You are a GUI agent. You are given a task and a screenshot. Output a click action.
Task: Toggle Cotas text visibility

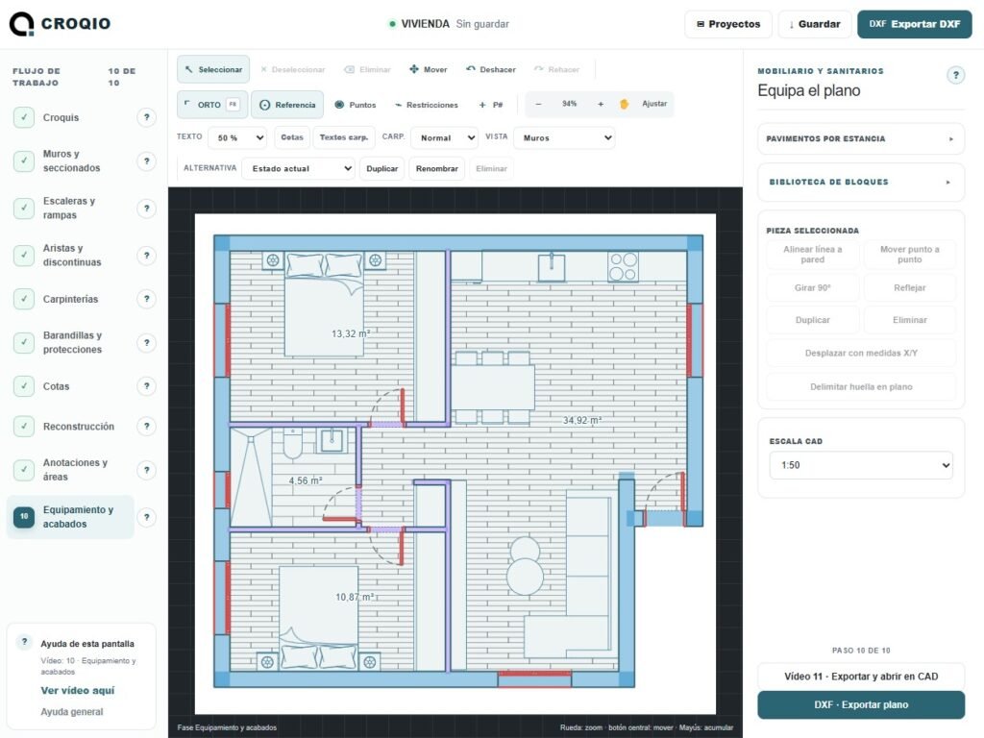pyautogui.click(x=292, y=137)
